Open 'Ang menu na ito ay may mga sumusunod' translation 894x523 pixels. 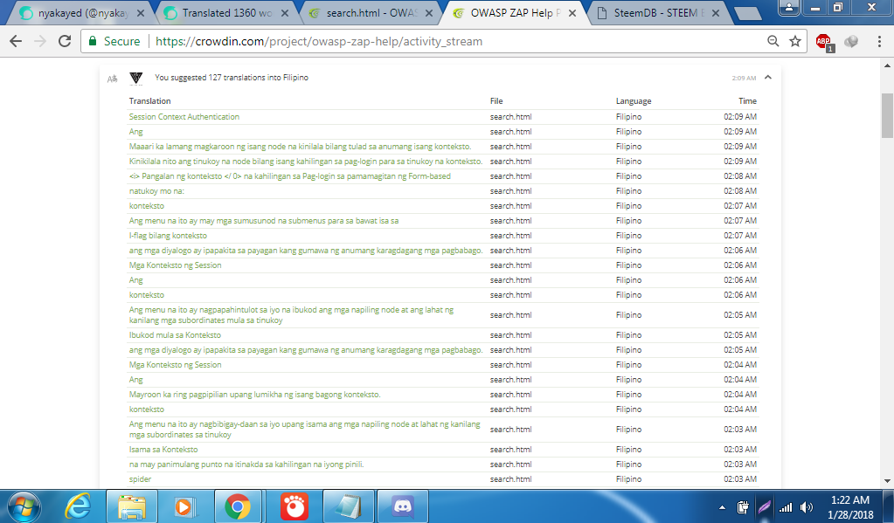click(264, 221)
